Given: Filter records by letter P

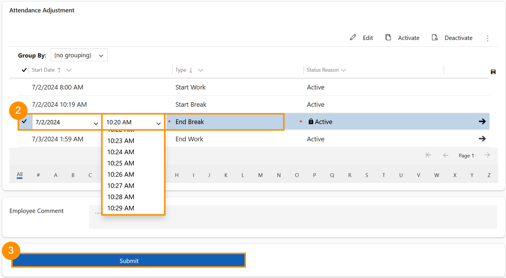Looking at the screenshot, I should [x=315, y=175].
